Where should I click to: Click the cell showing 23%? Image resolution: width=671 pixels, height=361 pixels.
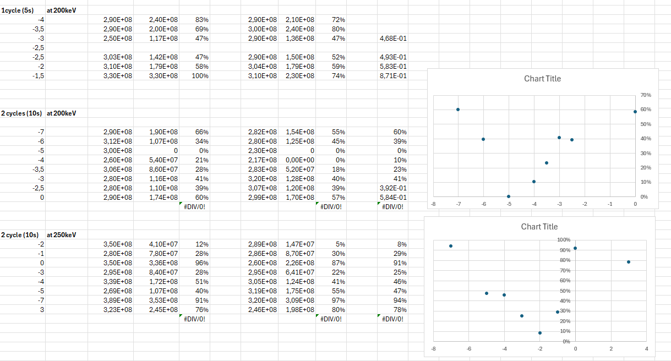click(392, 169)
